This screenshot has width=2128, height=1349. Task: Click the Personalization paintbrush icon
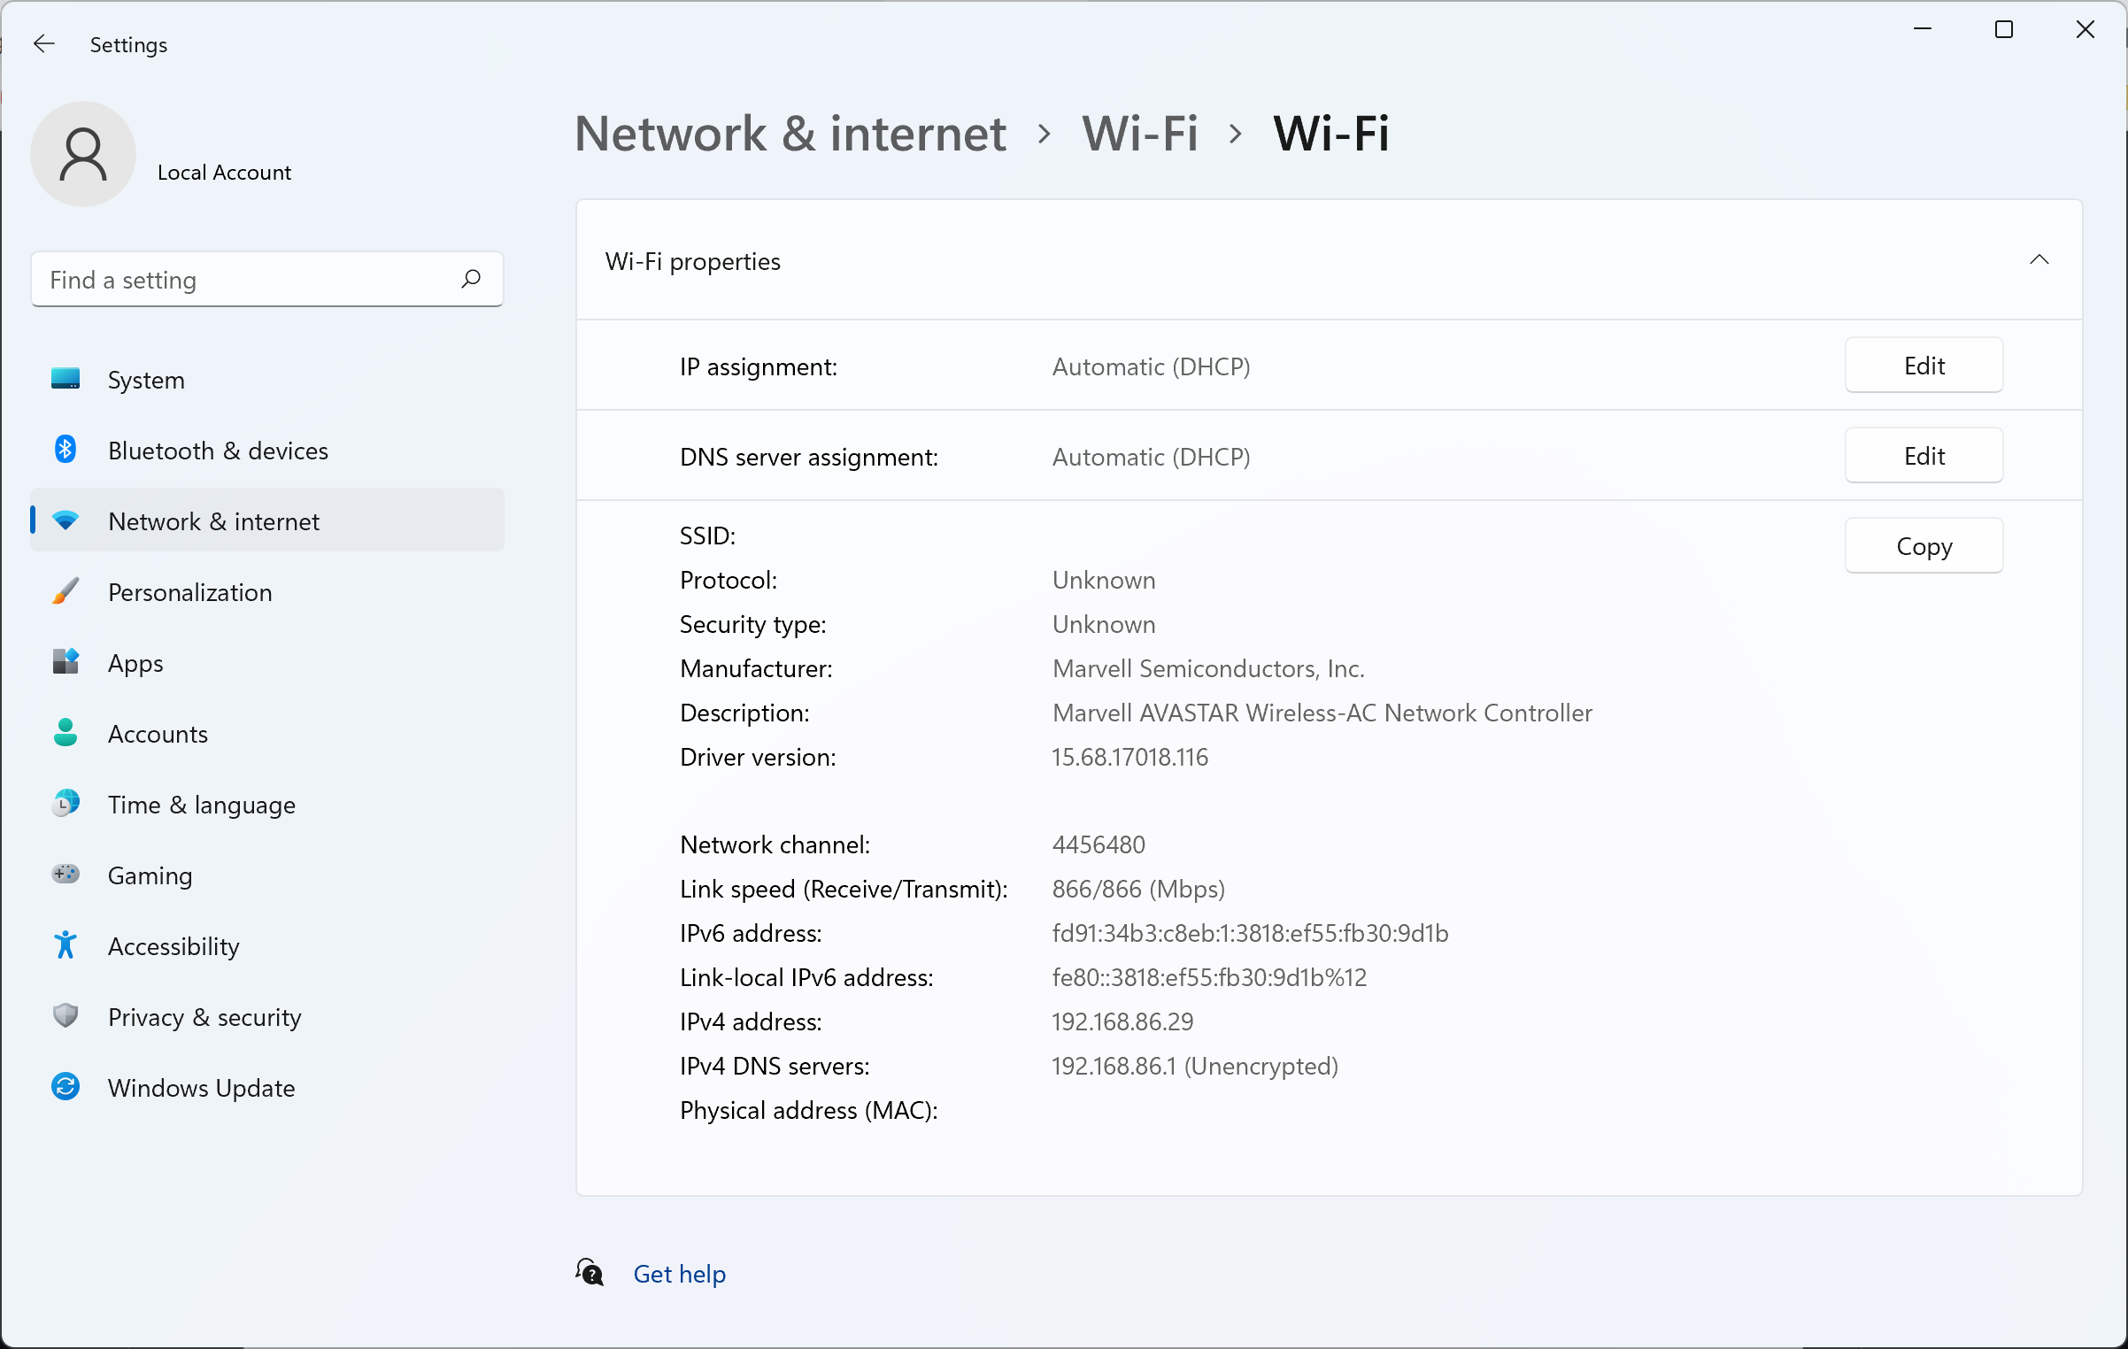(x=66, y=591)
